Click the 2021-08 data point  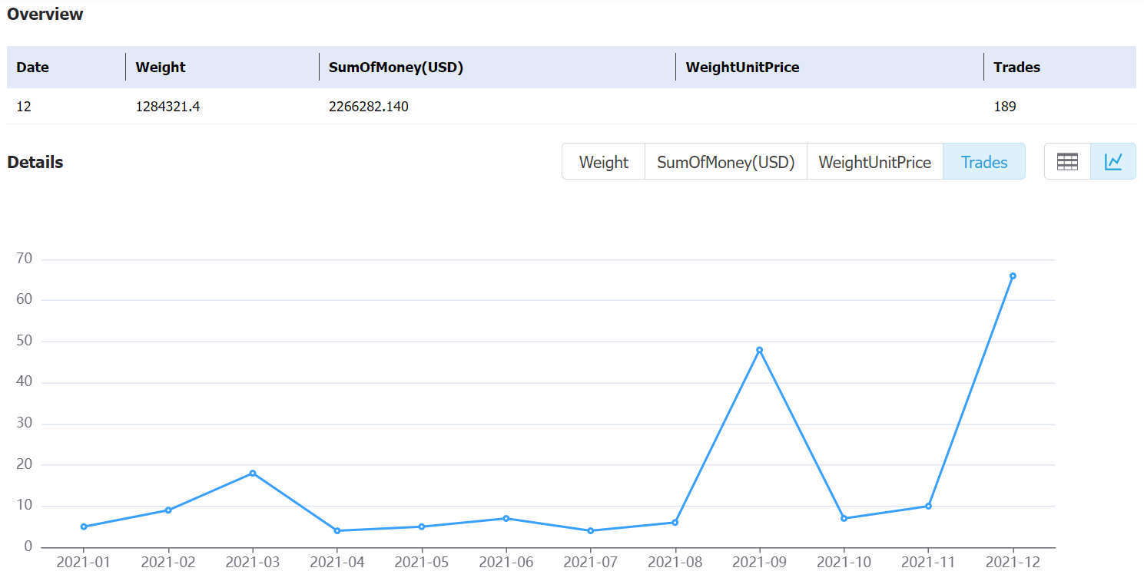(x=675, y=523)
